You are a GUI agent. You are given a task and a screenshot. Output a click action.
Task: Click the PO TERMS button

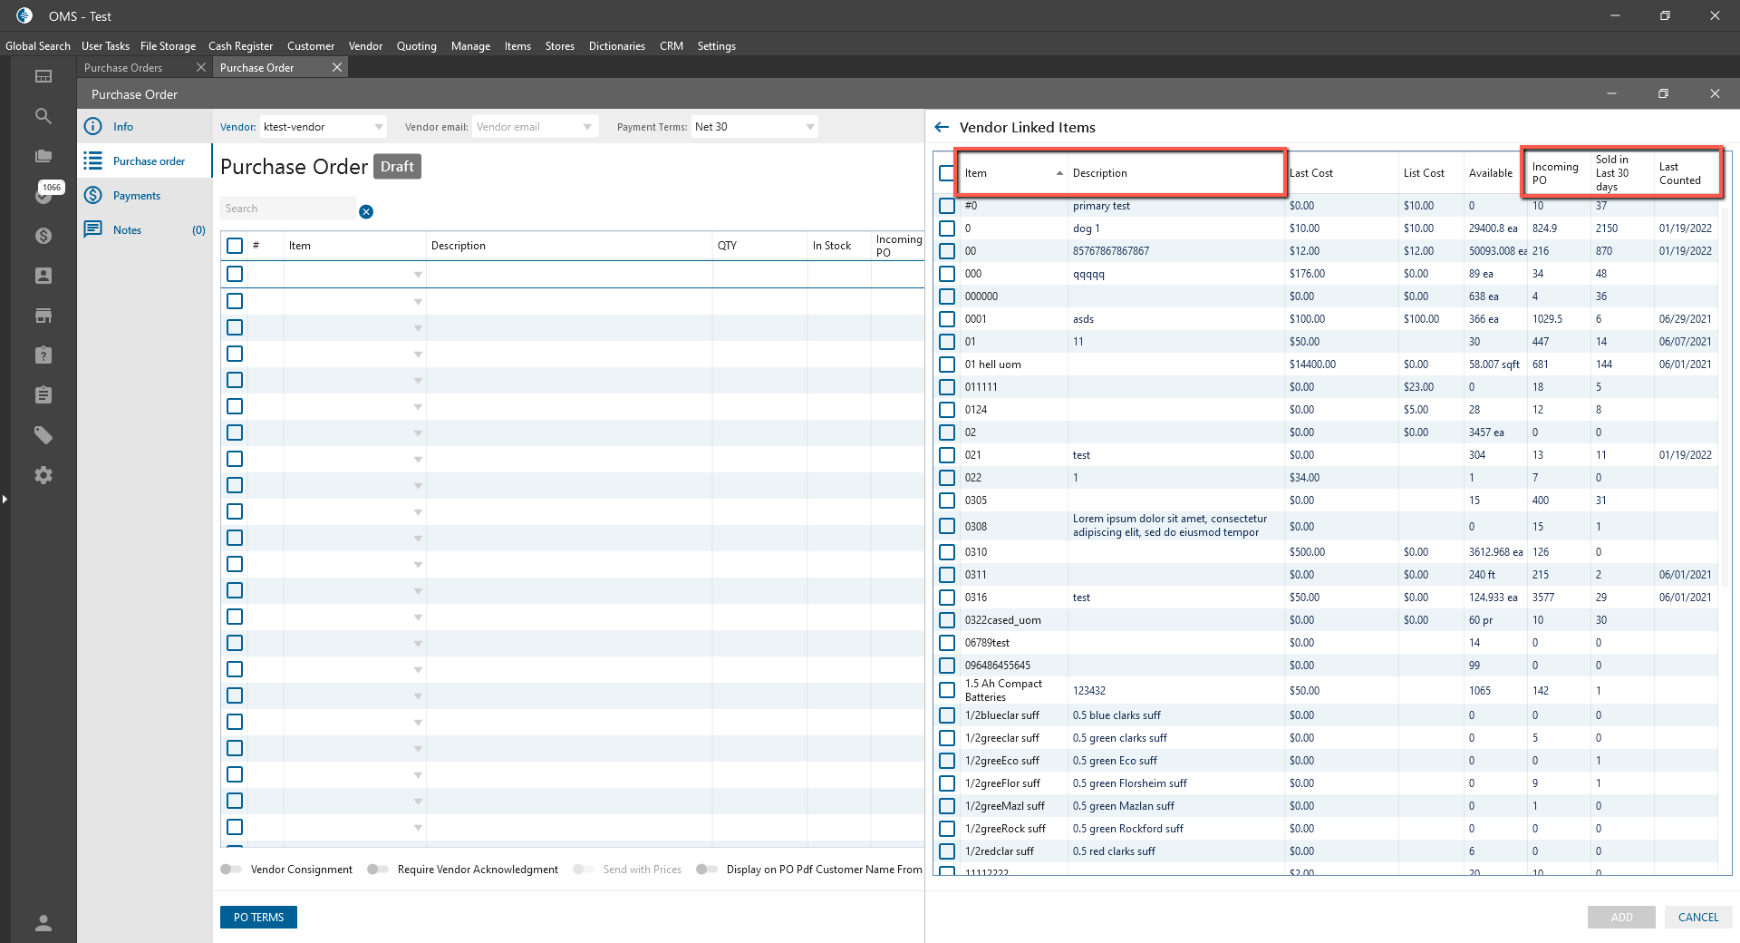pos(258,918)
